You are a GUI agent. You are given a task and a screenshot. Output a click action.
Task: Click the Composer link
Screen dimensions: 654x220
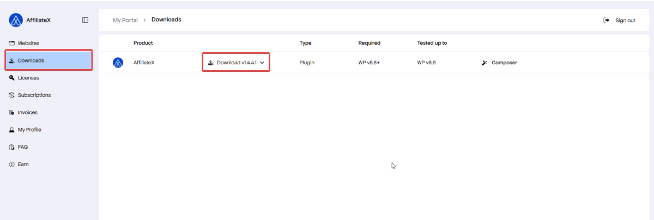click(504, 63)
